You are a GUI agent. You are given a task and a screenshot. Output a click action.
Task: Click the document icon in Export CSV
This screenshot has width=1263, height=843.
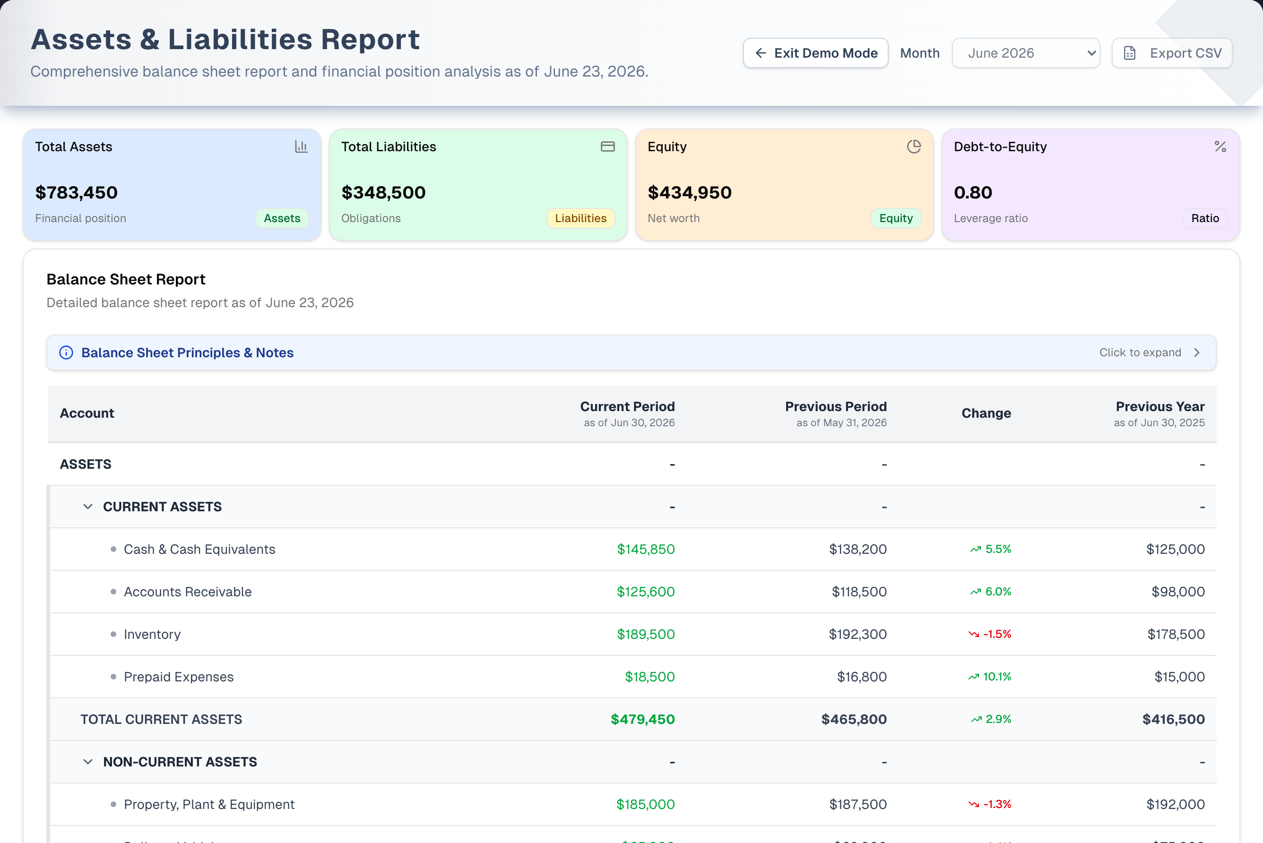tap(1130, 53)
